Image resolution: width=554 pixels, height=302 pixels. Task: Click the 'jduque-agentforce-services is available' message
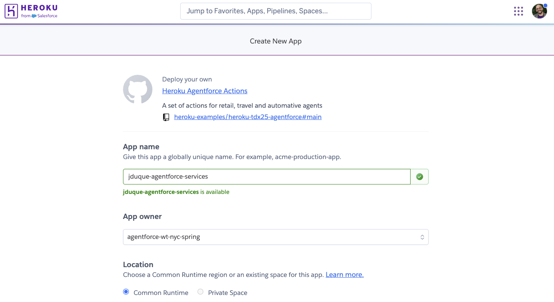click(176, 192)
